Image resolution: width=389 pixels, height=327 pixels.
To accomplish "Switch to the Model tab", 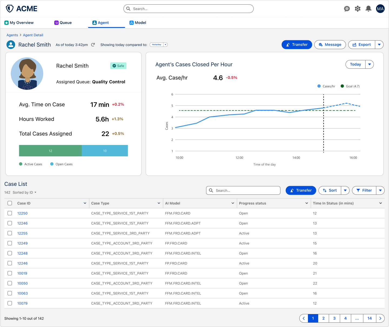I will pyautogui.click(x=138, y=23).
